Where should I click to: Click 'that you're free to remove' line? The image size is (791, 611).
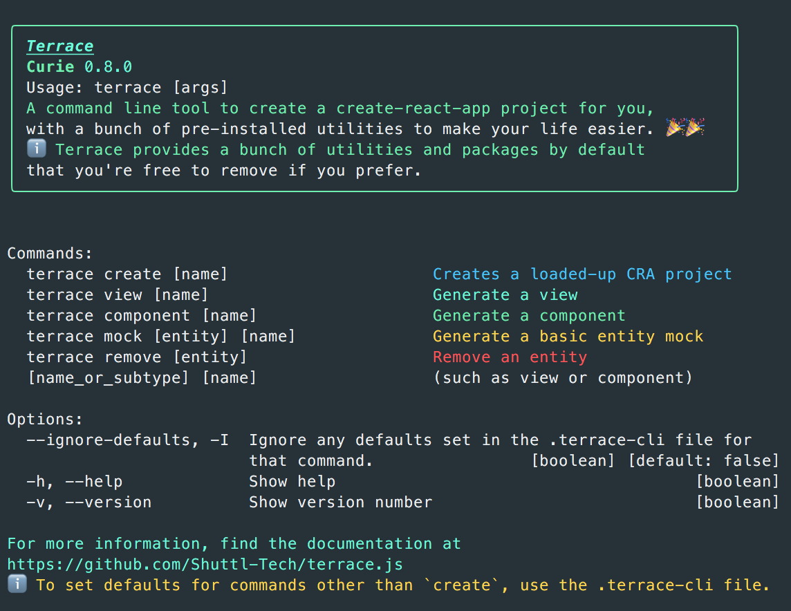[224, 171]
